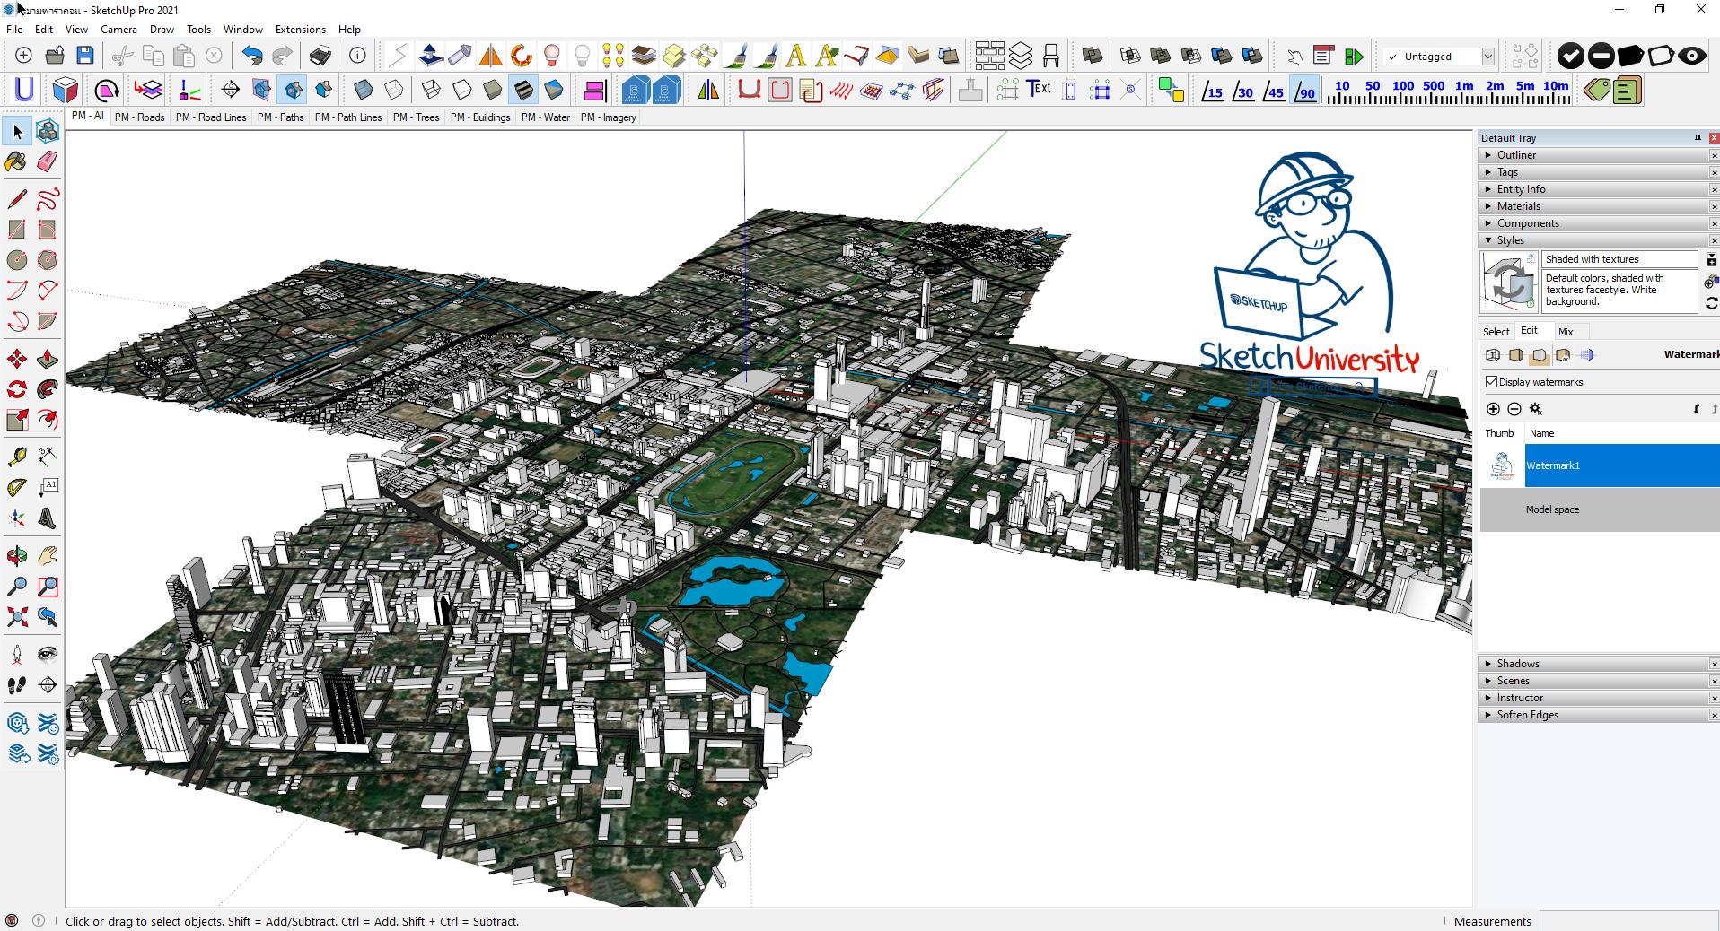Switch to Wireframe face style
This screenshot has height=931, width=1720.
point(432,90)
